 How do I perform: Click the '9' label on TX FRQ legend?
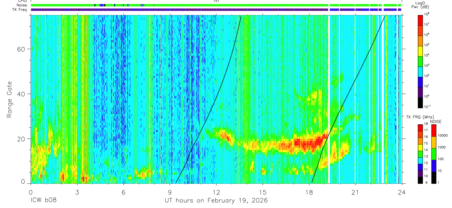(x=426, y=183)
